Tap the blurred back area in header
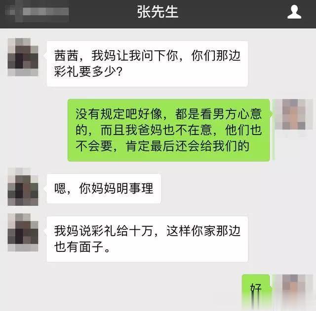The image size is (316, 311). pyautogui.click(x=37, y=11)
